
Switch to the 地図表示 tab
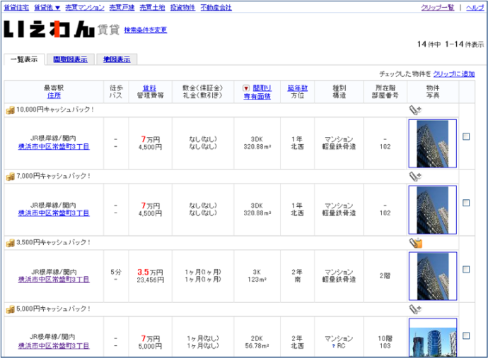click(x=116, y=59)
